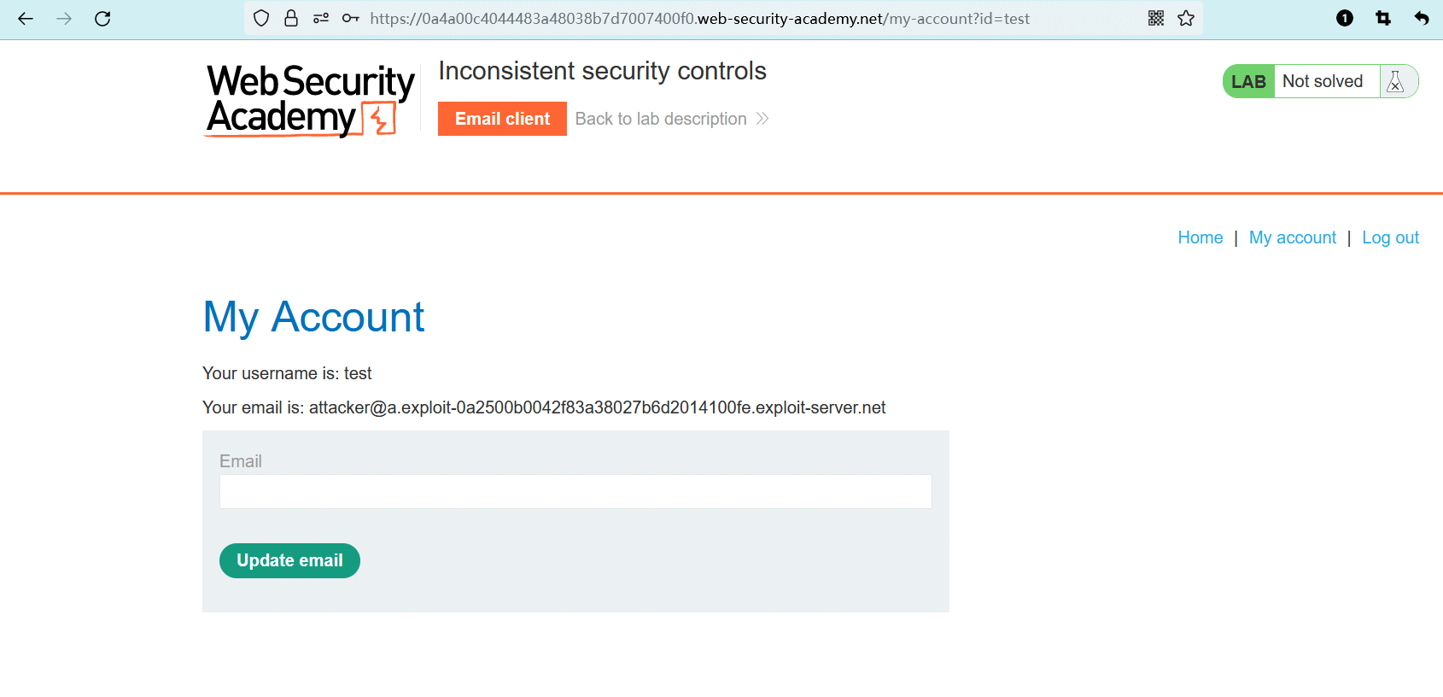Reload the current page
Screen dimensions: 1443x697
coord(102,19)
